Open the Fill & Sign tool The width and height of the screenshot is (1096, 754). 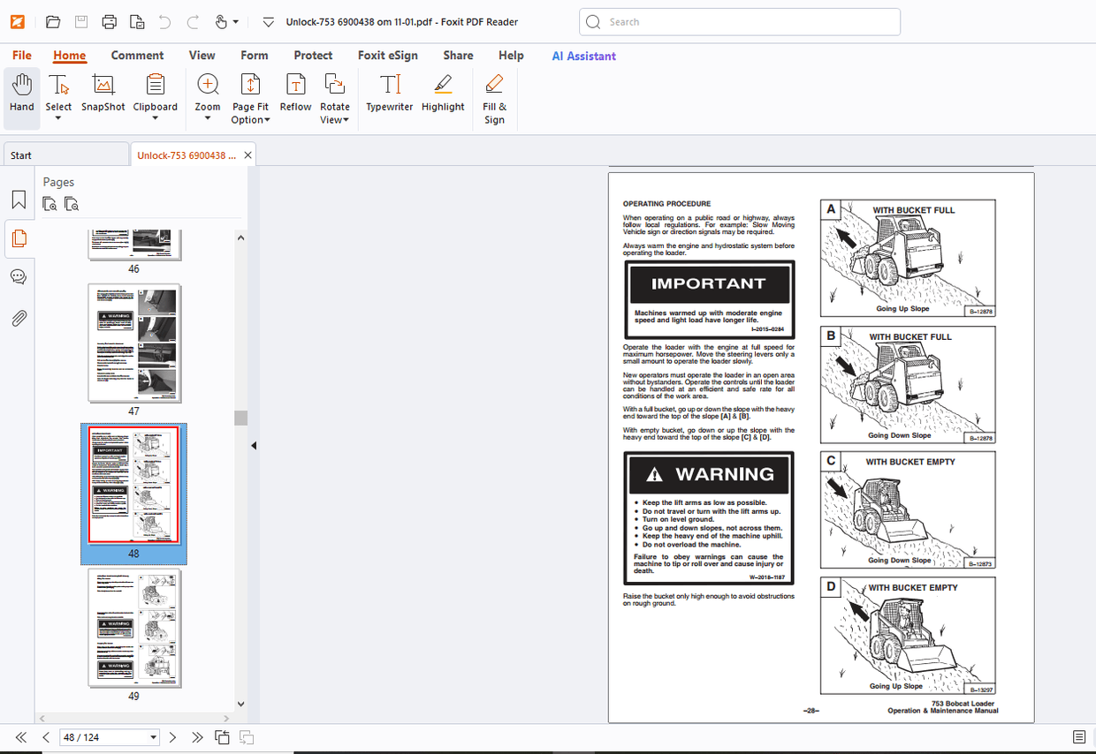493,97
